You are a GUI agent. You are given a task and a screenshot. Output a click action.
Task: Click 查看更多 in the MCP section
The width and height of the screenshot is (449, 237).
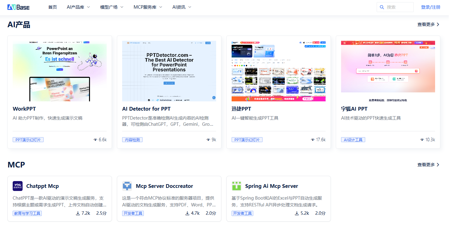click(426, 165)
